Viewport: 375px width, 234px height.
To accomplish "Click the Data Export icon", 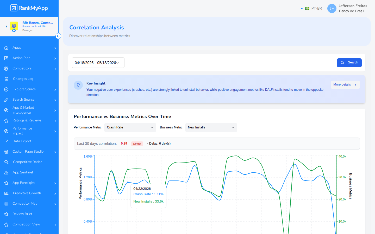I will 6,141.
